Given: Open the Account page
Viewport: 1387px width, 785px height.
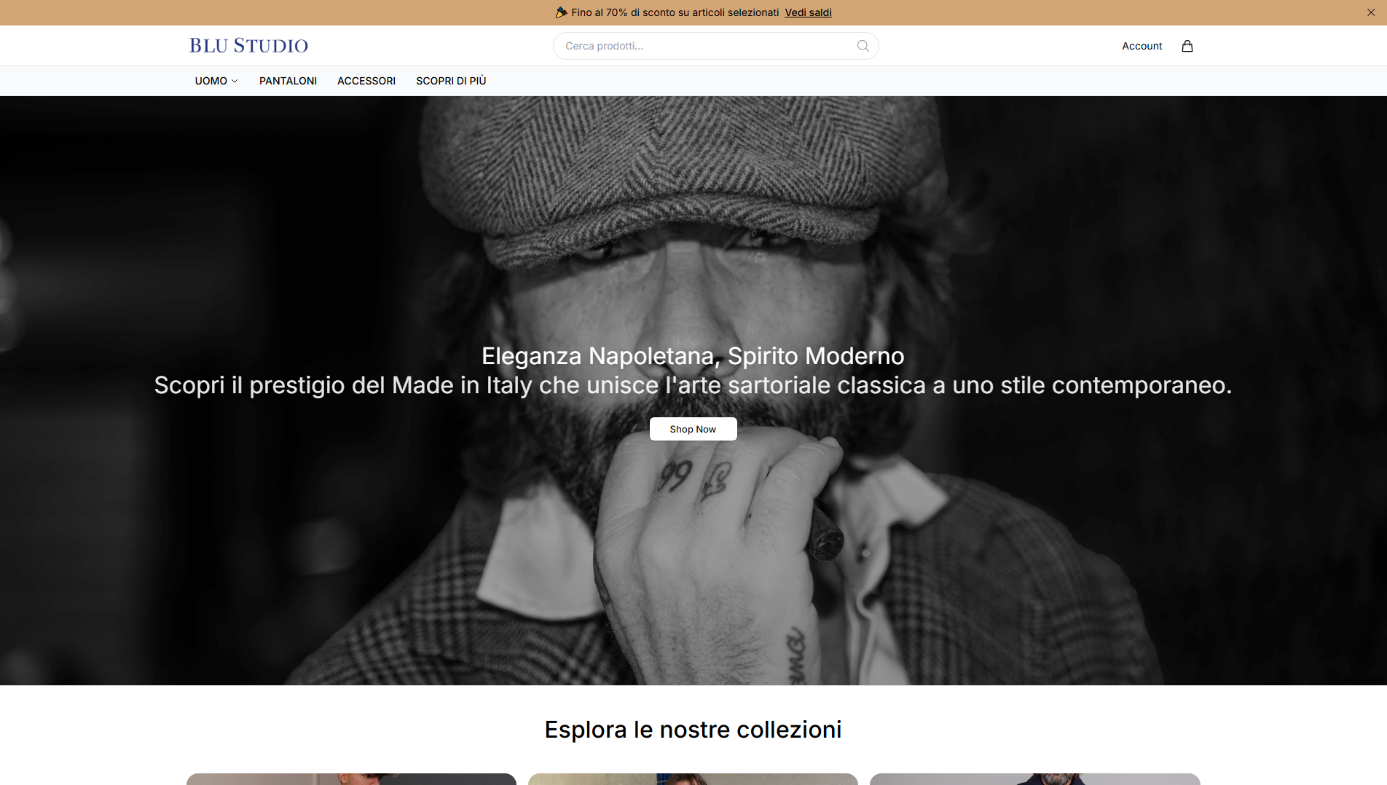Looking at the screenshot, I should click(x=1142, y=46).
